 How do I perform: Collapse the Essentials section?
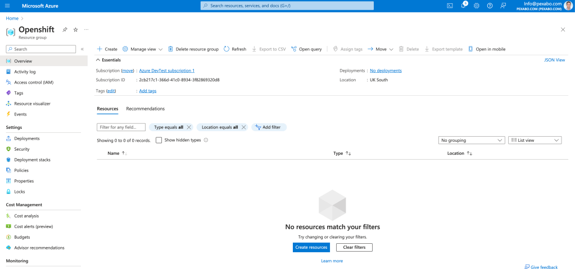tap(108, 60)
